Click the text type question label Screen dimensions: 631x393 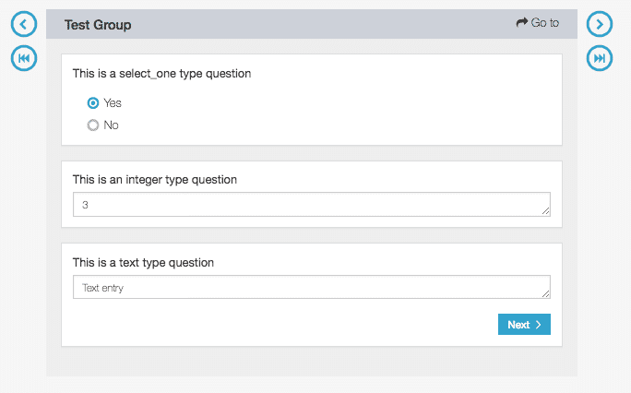[143, 263]
